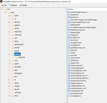Select the rain folder icon
107x103 pixels.
coord(13,38)
